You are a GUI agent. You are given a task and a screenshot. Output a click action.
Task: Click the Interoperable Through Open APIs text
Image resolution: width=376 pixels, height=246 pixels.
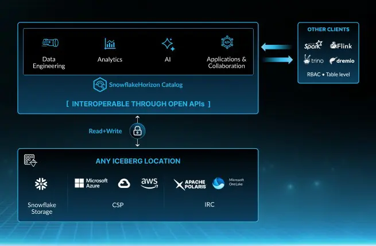click(x=138, y=103)
